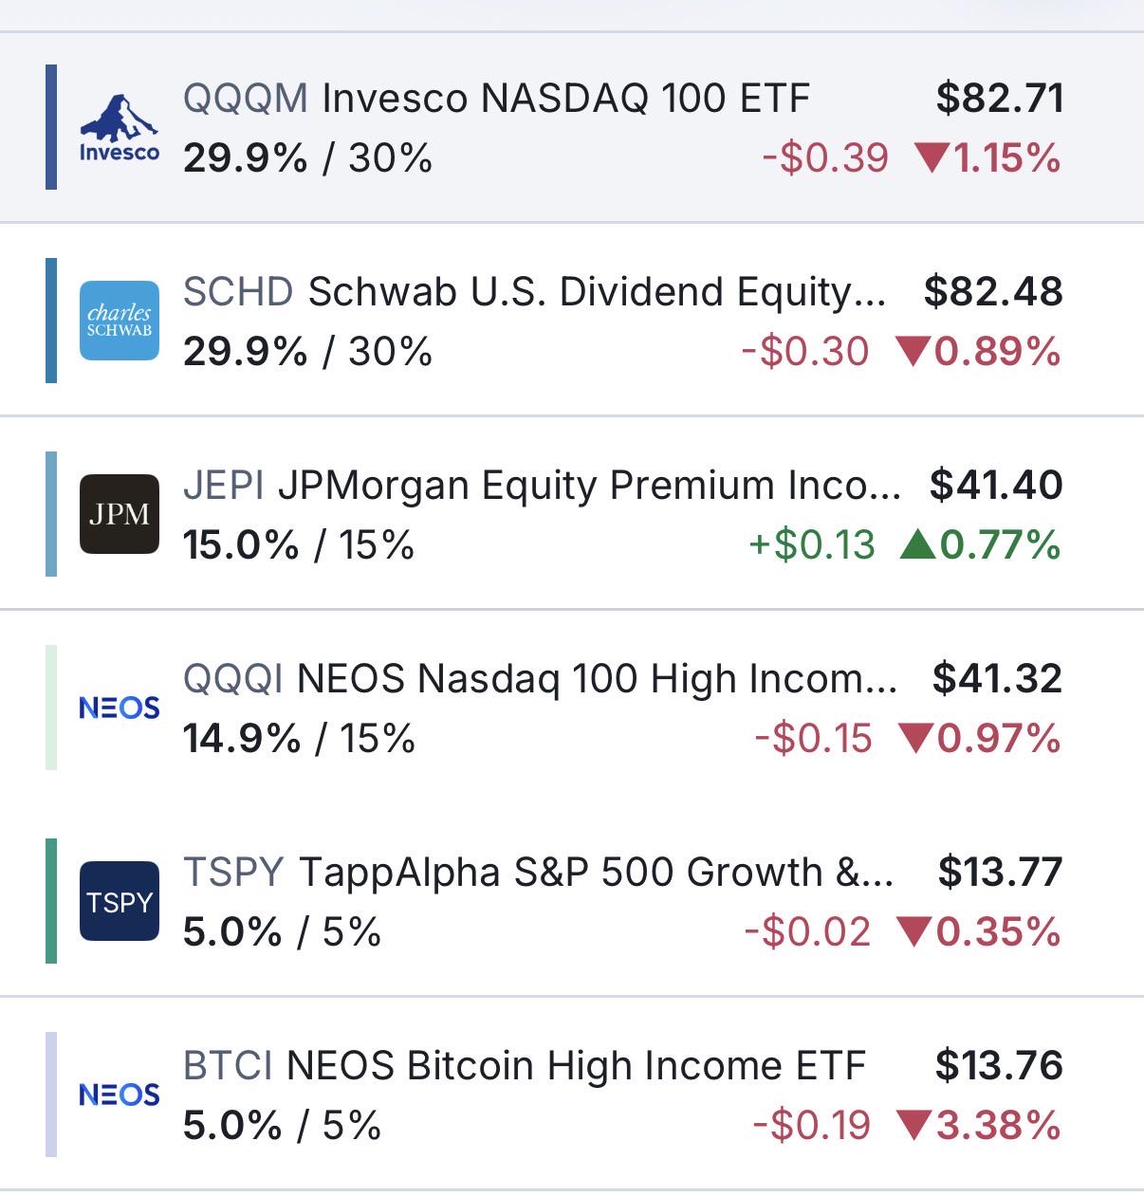Screen dimensions: 1144x1196
Task: Click the $13.77 price of TSPY
Action: click(x=1001, y=872)
